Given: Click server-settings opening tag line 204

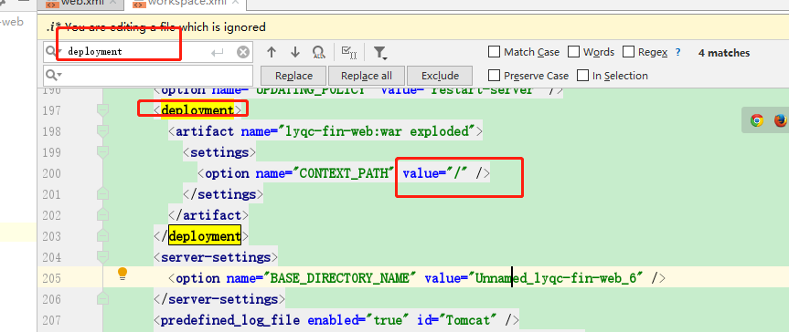Looking at the screenshot, I should pyautogui.click(x=216, y=257).
